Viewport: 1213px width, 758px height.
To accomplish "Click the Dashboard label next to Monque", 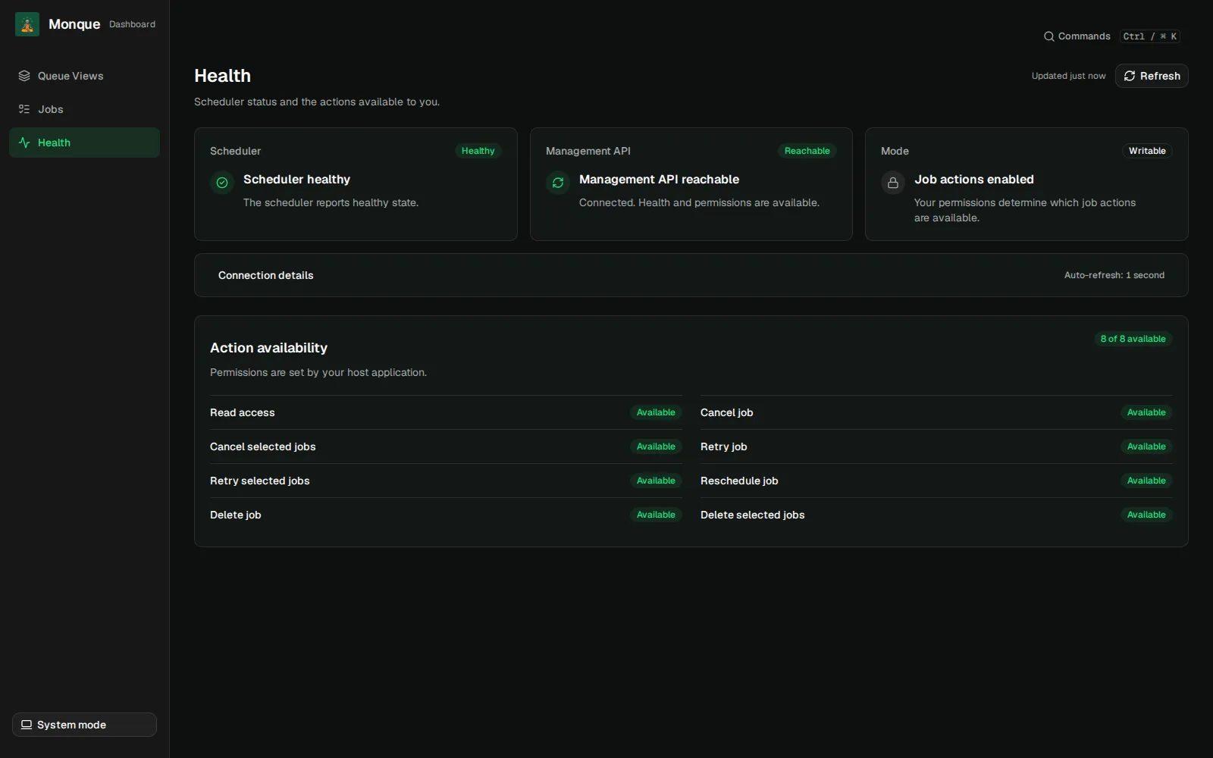I will (132, 24).
